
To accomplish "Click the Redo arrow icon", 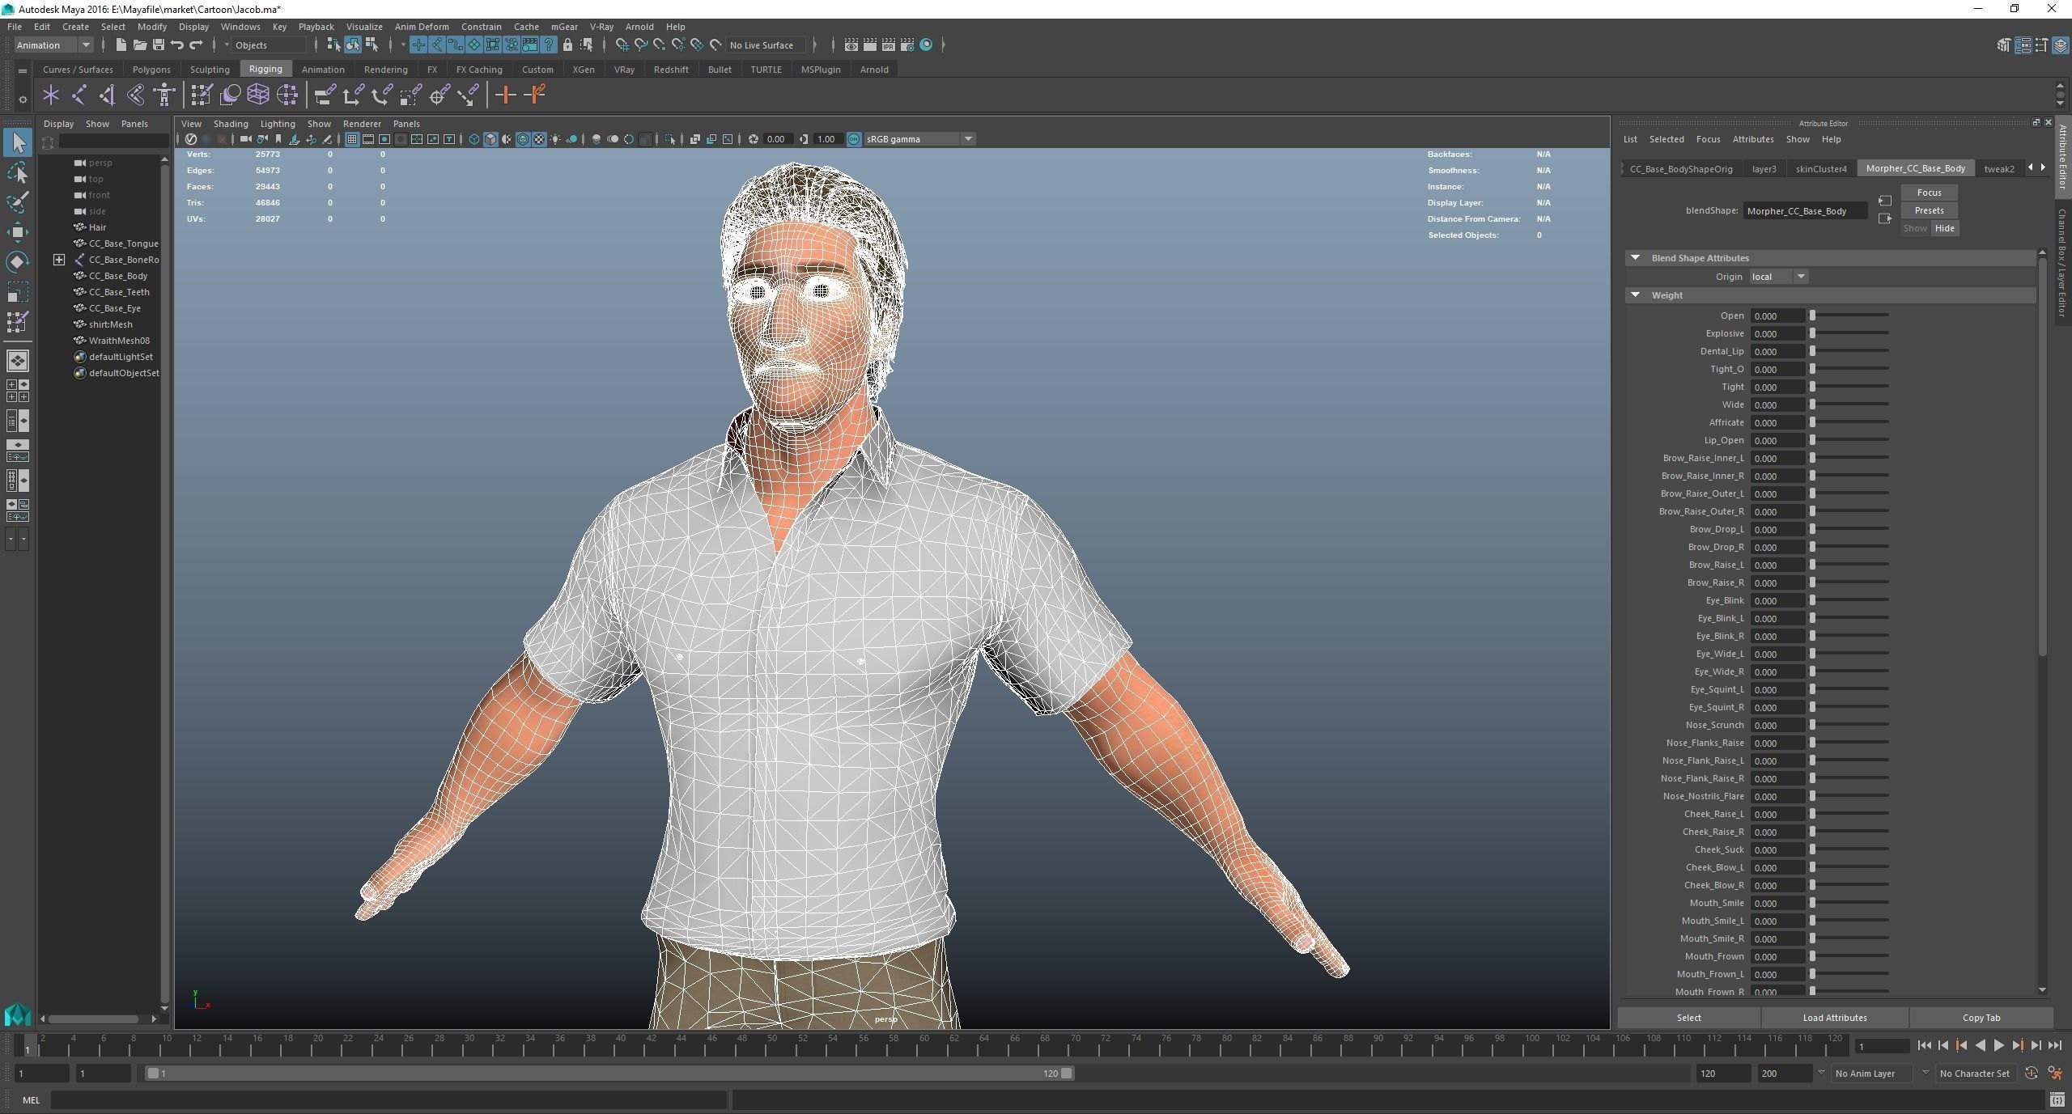I will click(196, 44).
